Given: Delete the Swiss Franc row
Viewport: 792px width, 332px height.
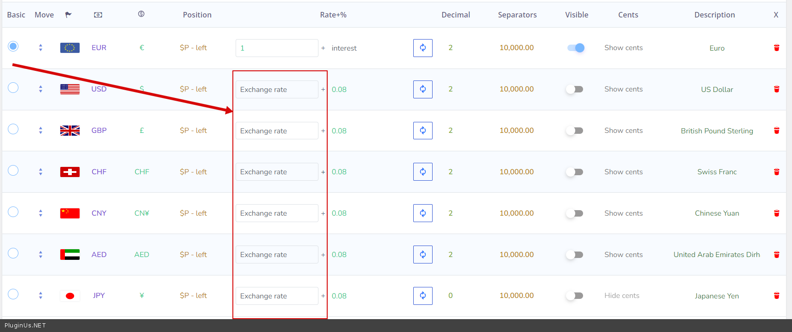Looking at the screenshot, I should point(776,172).
